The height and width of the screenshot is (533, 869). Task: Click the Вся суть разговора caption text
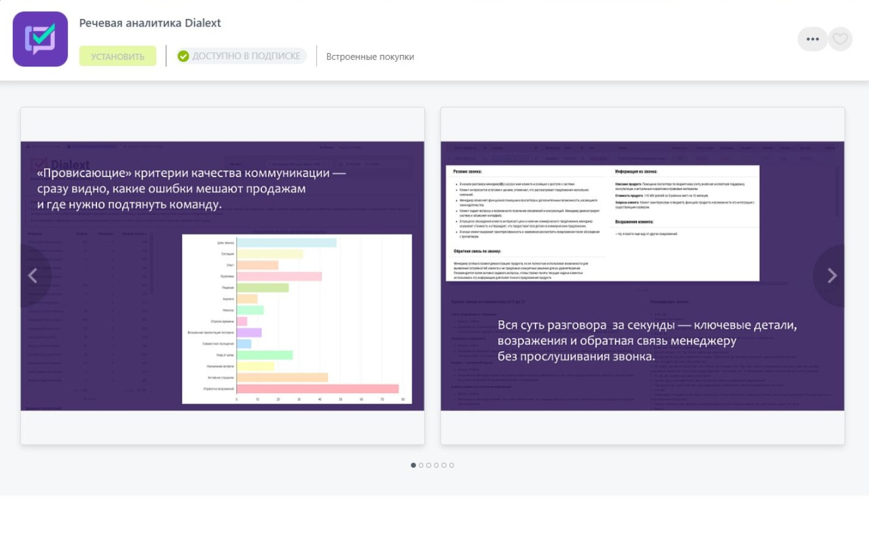tap(646, 340)
